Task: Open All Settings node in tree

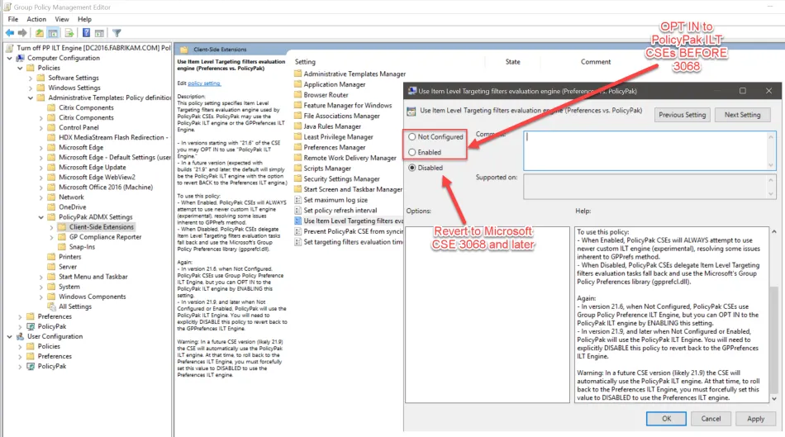Action: click(74, 306)
